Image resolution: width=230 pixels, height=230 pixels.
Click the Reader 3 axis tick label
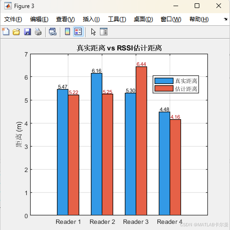136,222
